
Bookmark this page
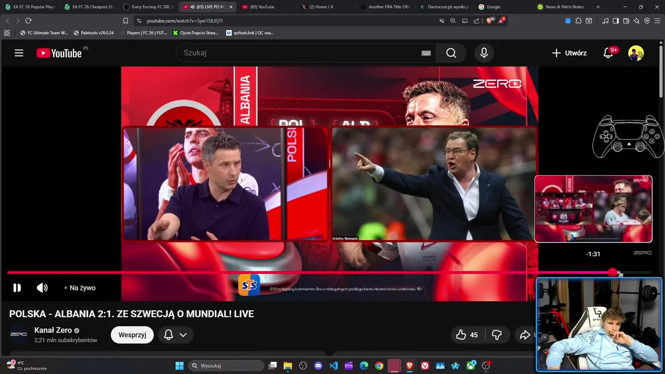(x=126, y=21)
